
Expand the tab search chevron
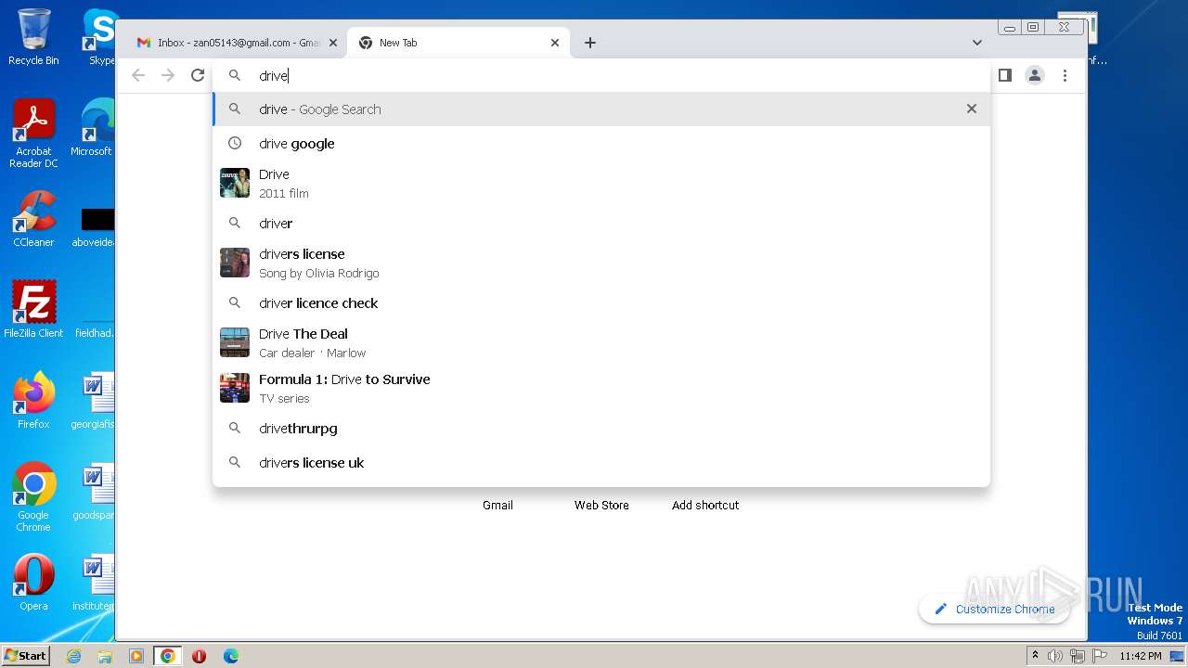click(976, 43)
